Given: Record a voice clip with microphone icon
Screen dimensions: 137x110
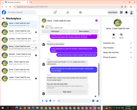Looking at the screenshot, I should [x=42, y=101].
